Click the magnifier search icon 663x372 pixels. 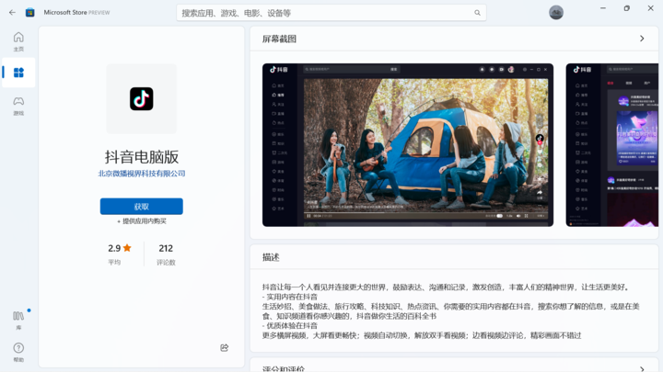477,13
